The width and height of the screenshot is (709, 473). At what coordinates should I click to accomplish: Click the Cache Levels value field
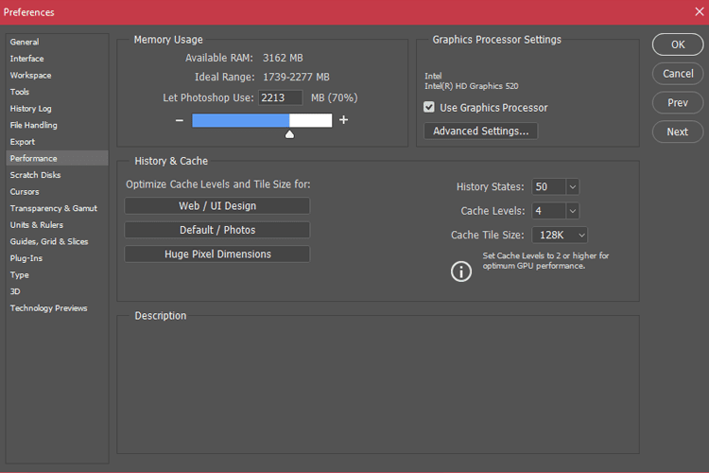[x=549, y=211]
